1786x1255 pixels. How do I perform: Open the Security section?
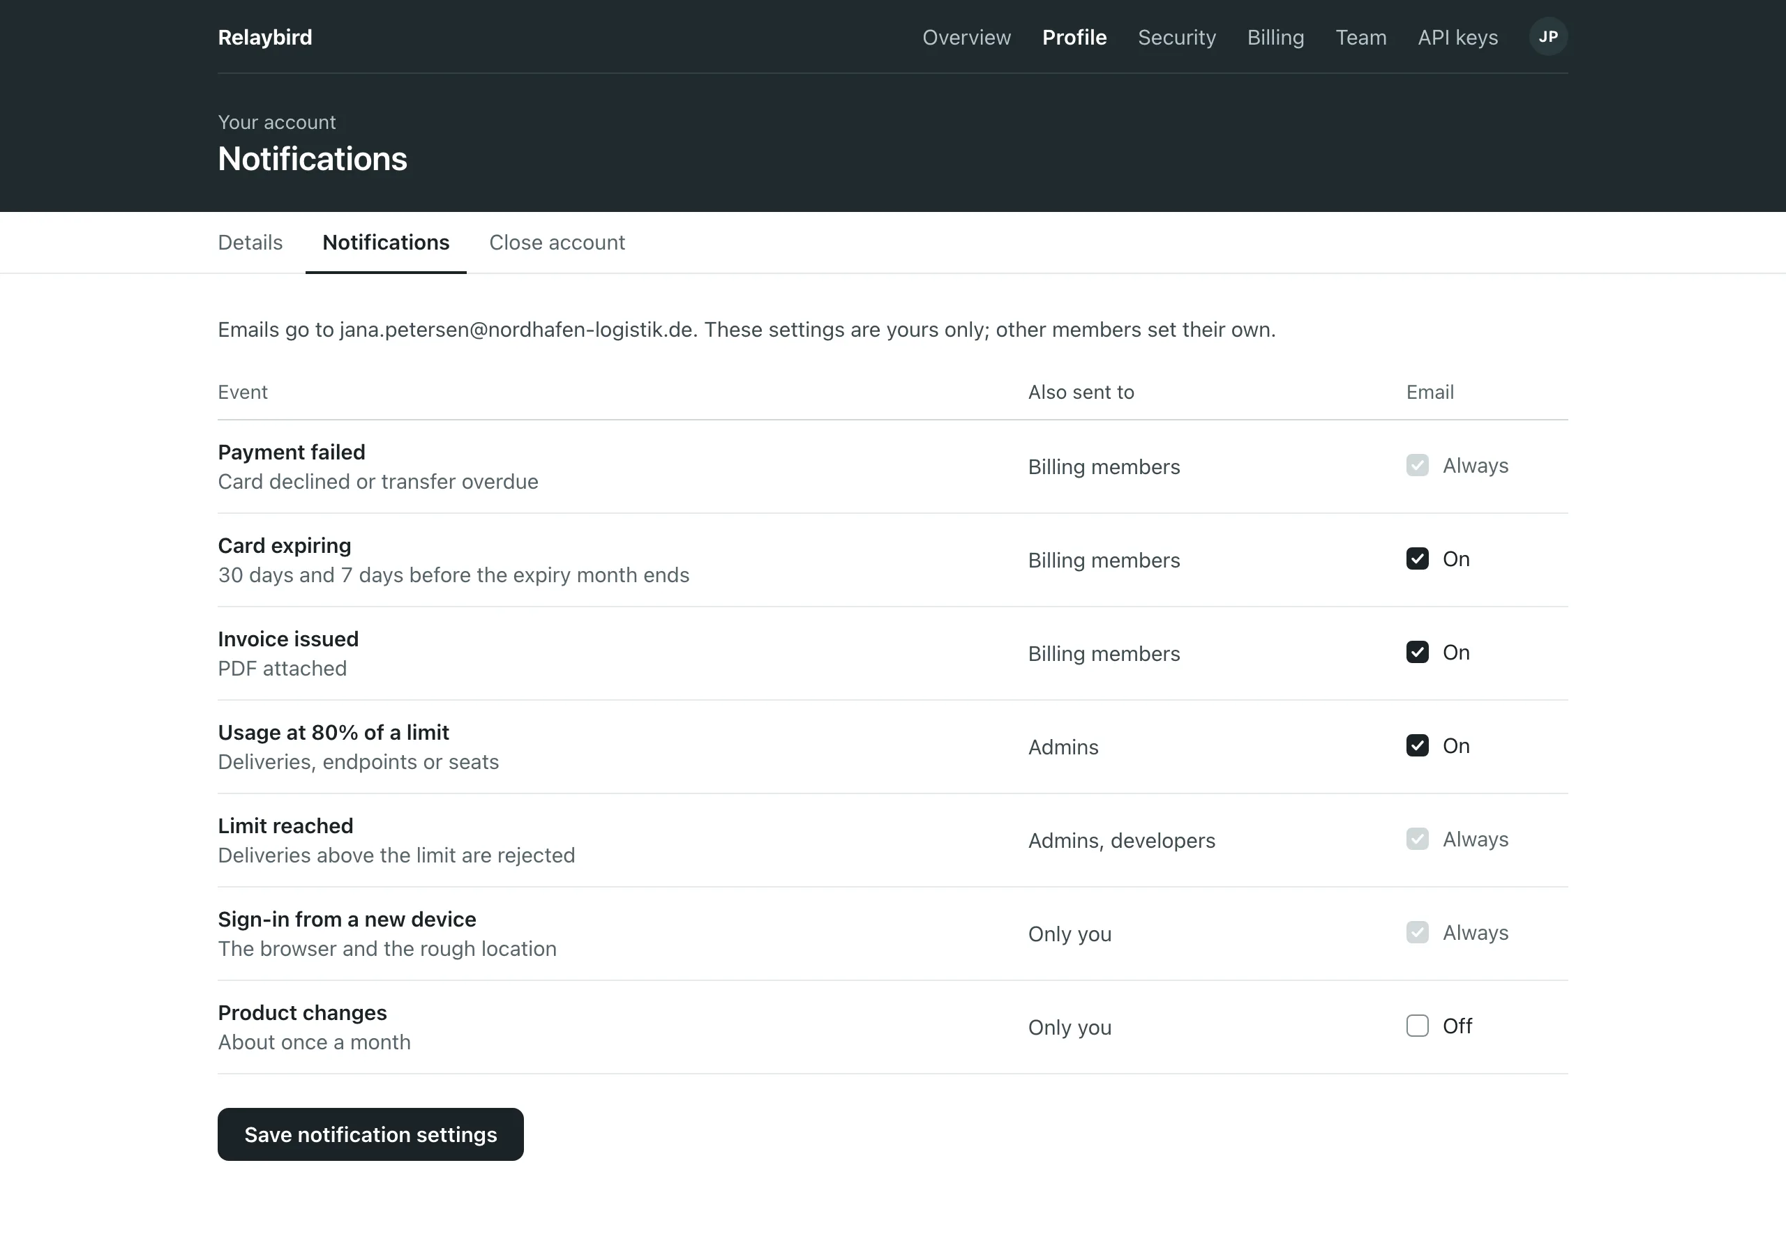1176,38
